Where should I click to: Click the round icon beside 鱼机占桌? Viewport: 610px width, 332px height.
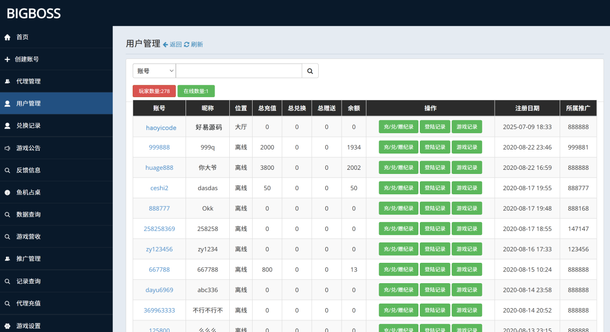tap(8, 192)
